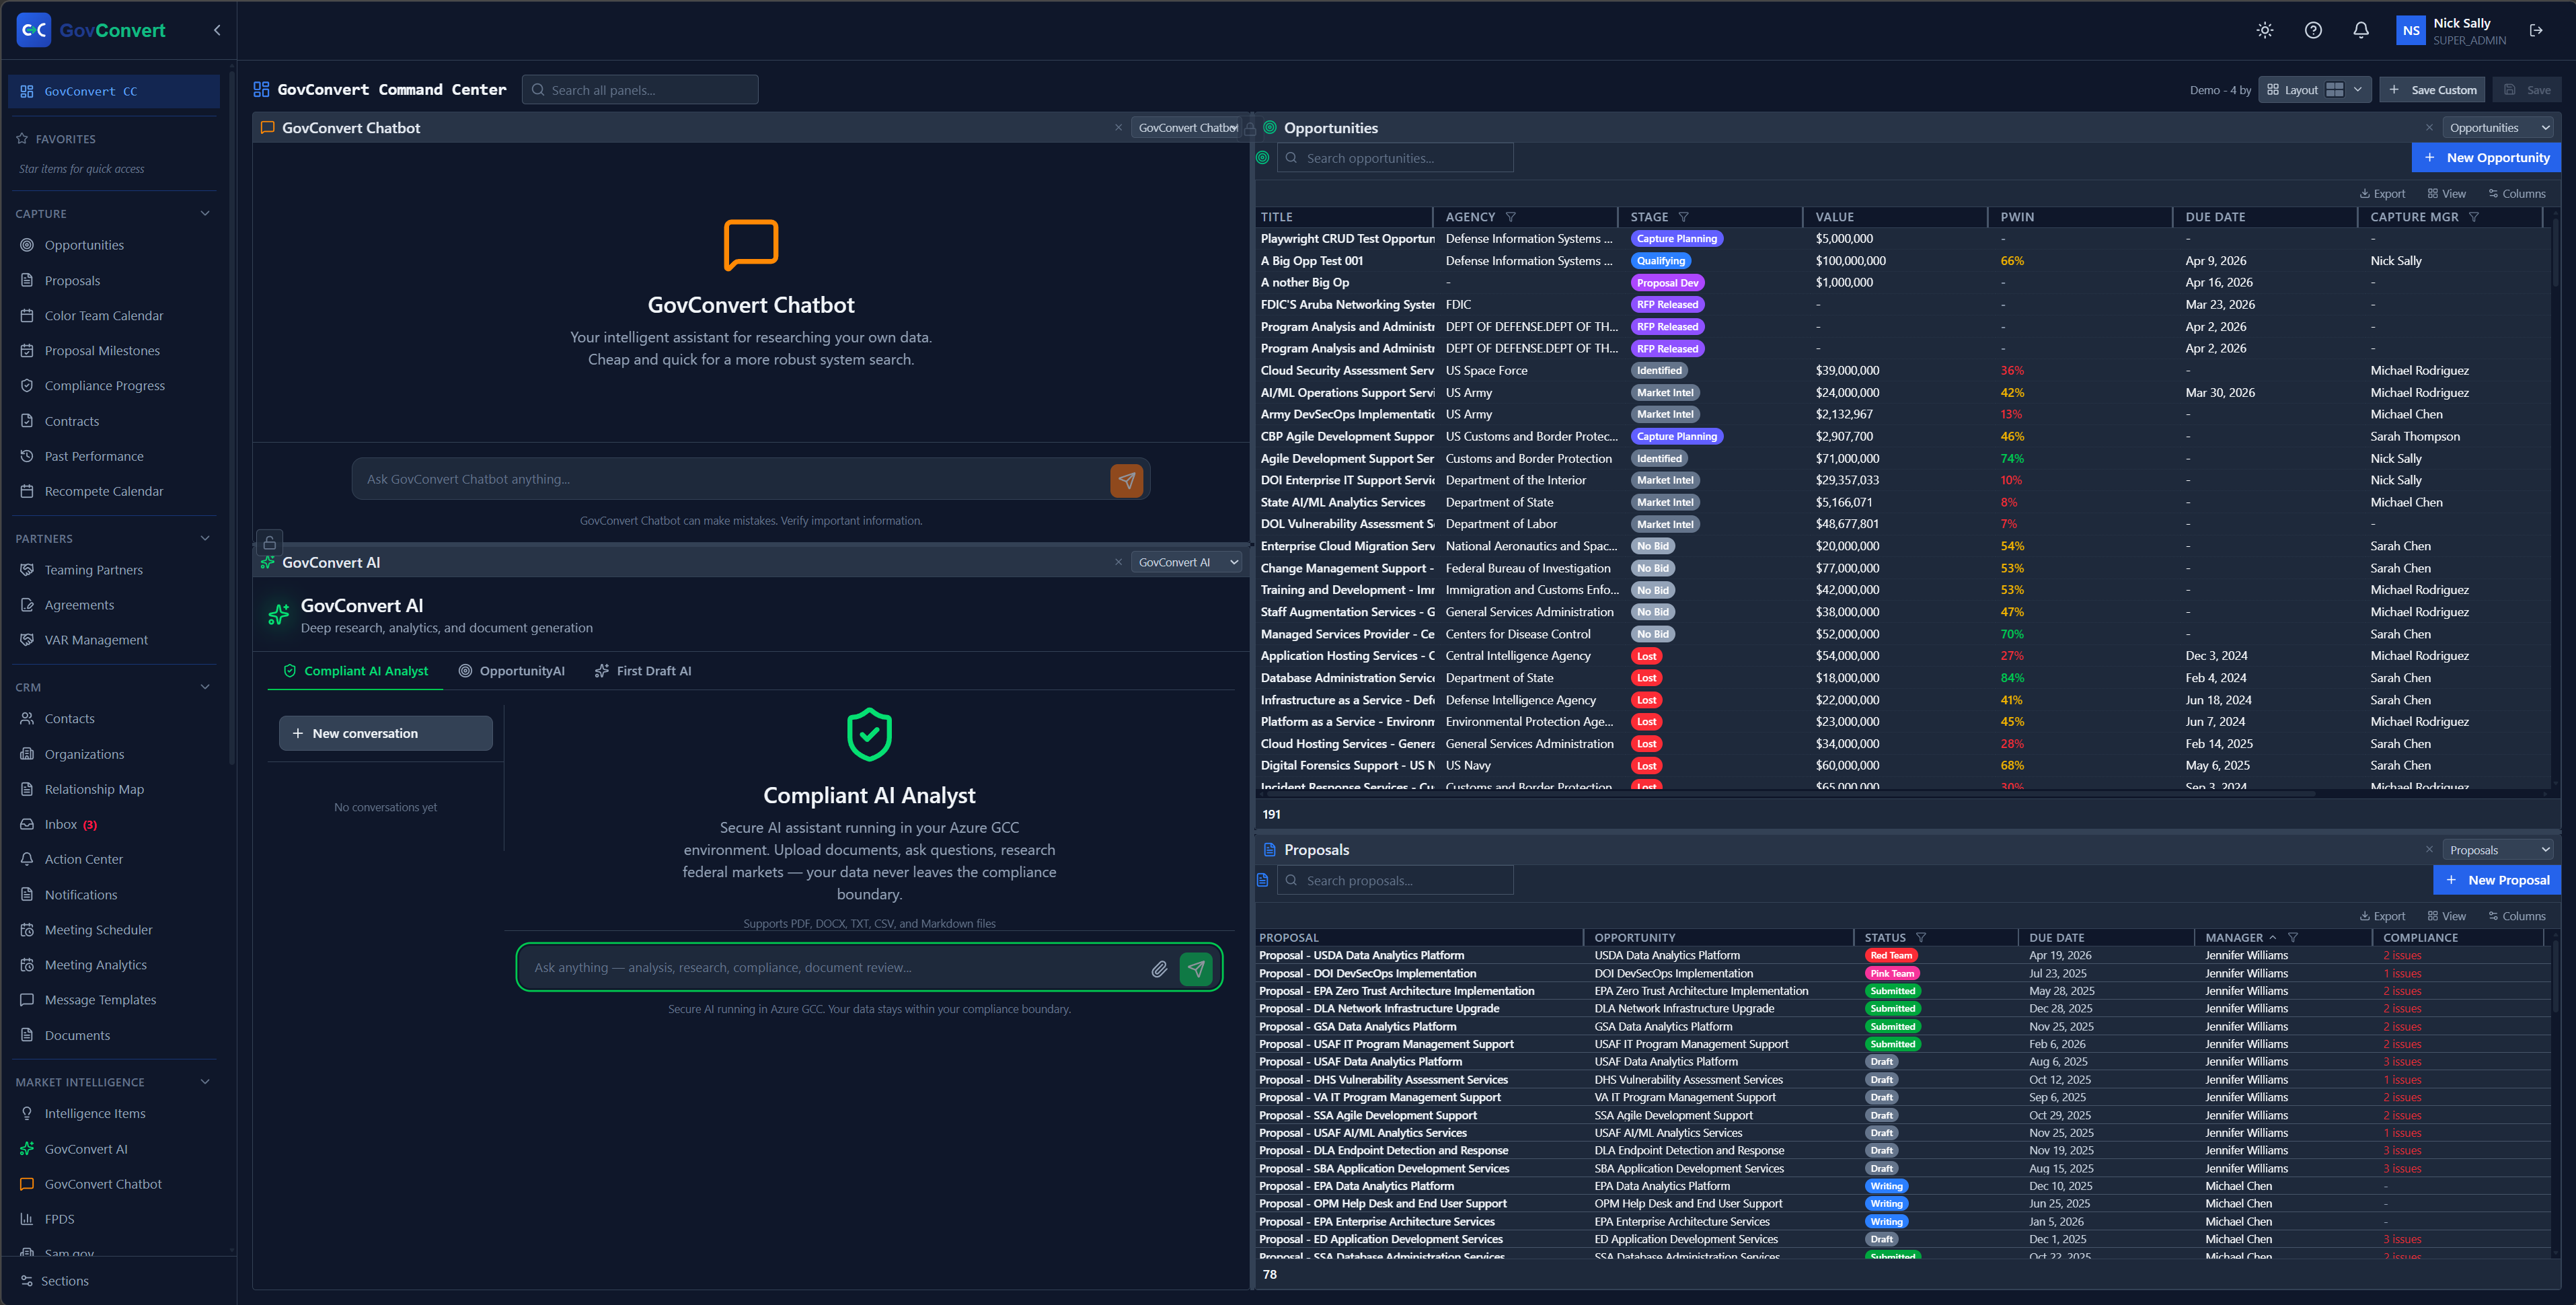Open View options for Opportunities table
The image size is (2576, 1305).
tap(2446, 194)
